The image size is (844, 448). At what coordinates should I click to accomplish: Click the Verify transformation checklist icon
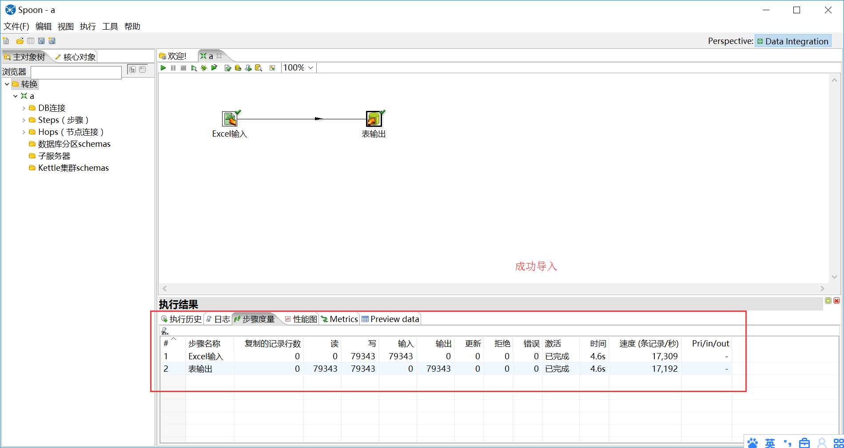coord(228,68)
